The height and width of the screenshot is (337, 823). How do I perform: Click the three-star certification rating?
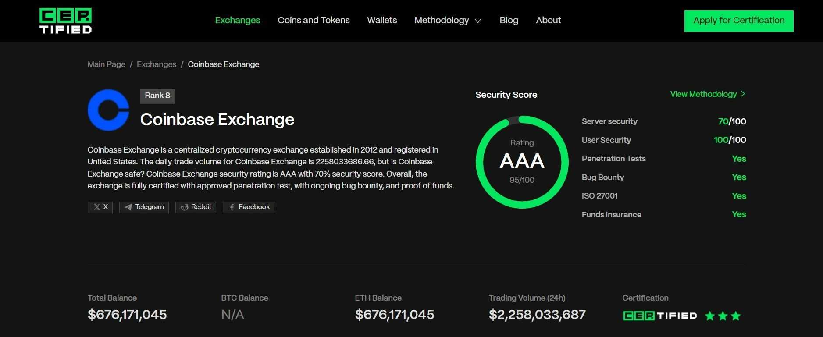pyautogui.click(x=723, y=316)
